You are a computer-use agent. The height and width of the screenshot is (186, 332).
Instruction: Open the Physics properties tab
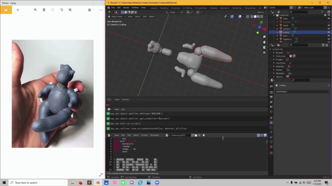pos(271,132)
